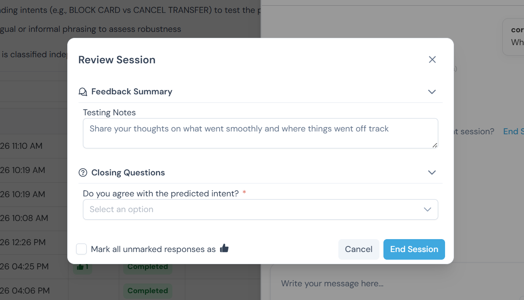
Task: Focus the Testing Notes text area
Action: pyautogui.click(x=260, y=133)
